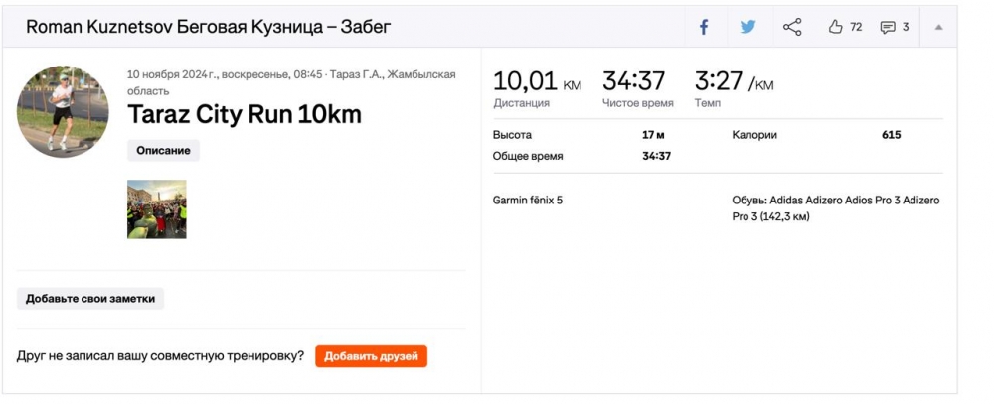Select the 10,01 км distance stat
This screenshot has height=404, width=994.
[x=537, y=82]
